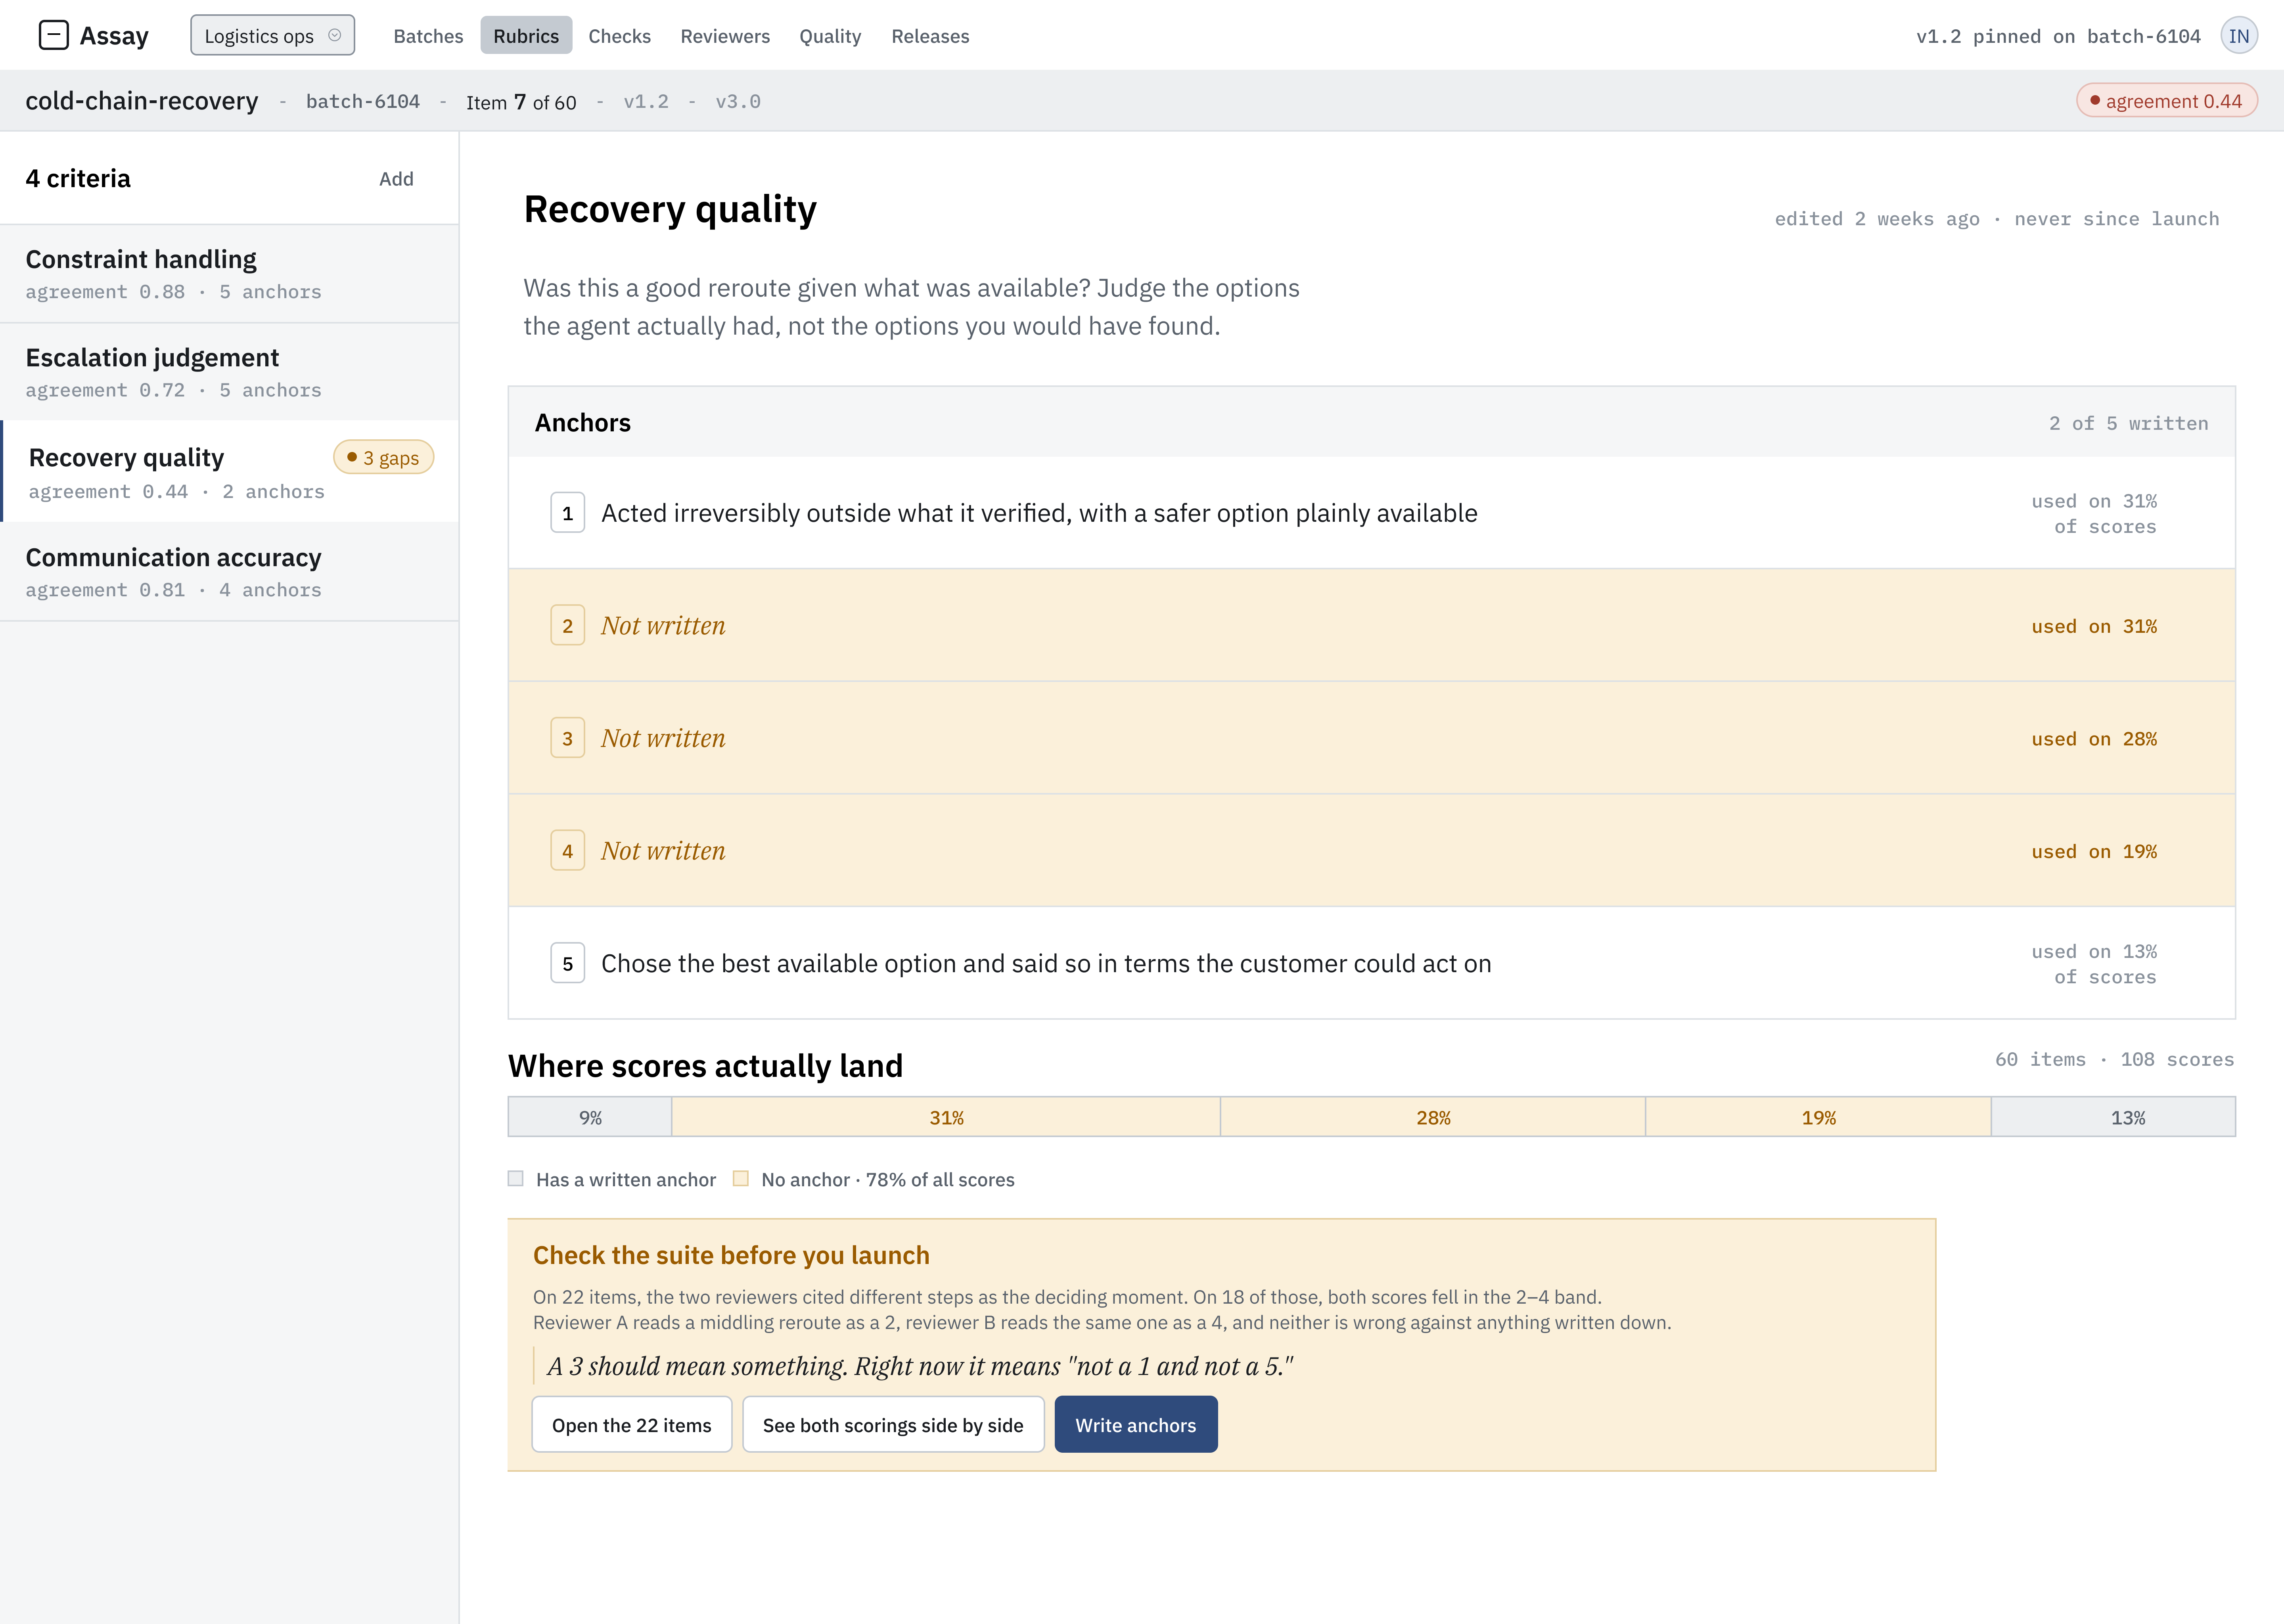Switch to the Reviewers tab
The image size is (2284, 1624).
tap(725, 36)
